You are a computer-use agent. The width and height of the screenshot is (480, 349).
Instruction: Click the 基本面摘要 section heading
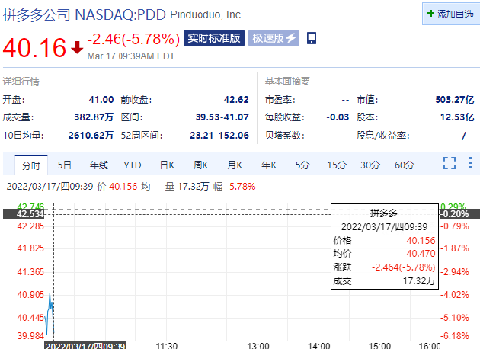point(287,82)
